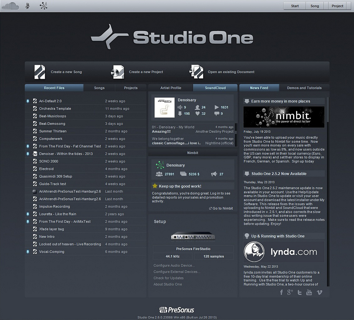Toggle pin for Denoiser - Within the tides - 2013
354x320 pixels.
click(28, 154)
